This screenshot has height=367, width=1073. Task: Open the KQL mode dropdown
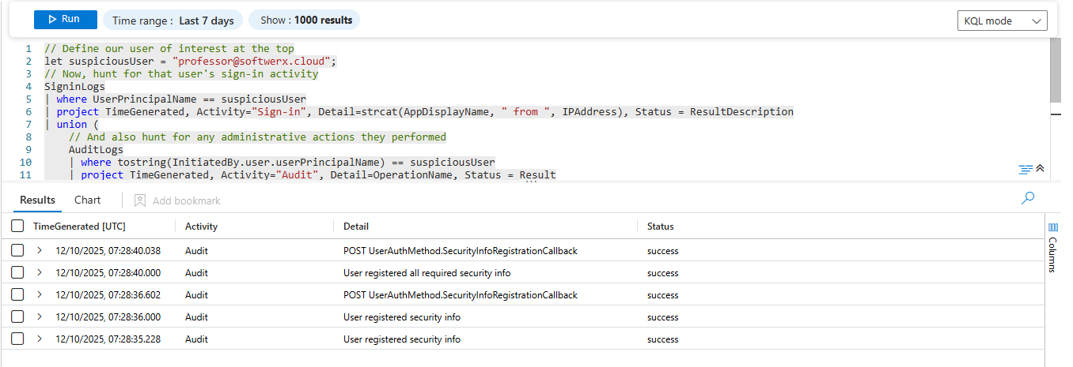(1002, 21)
